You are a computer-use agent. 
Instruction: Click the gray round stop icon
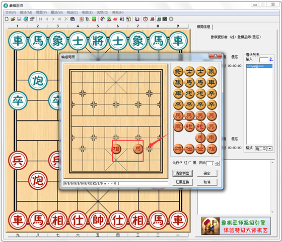pos(171,19)
